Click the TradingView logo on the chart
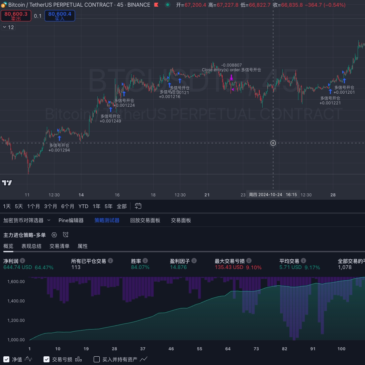Viewport: 365px width, 365px height. click(x=7, y=183)
